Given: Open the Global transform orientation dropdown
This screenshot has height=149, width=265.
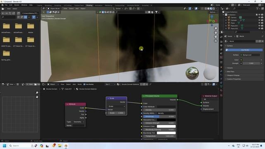Looking at the screenshot, I should tap(118, 8).
